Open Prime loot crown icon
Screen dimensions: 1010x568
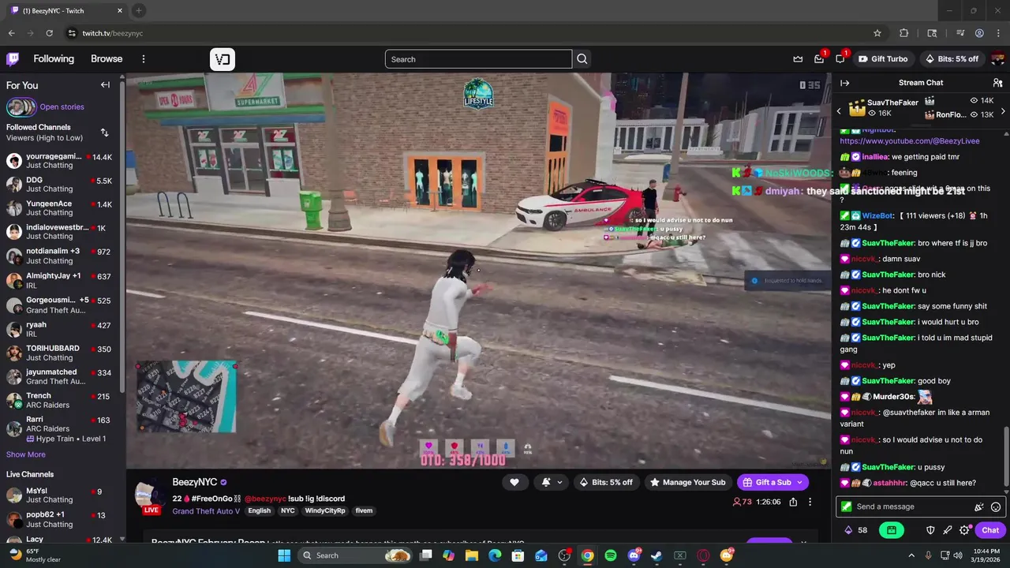tap(798, 59)
